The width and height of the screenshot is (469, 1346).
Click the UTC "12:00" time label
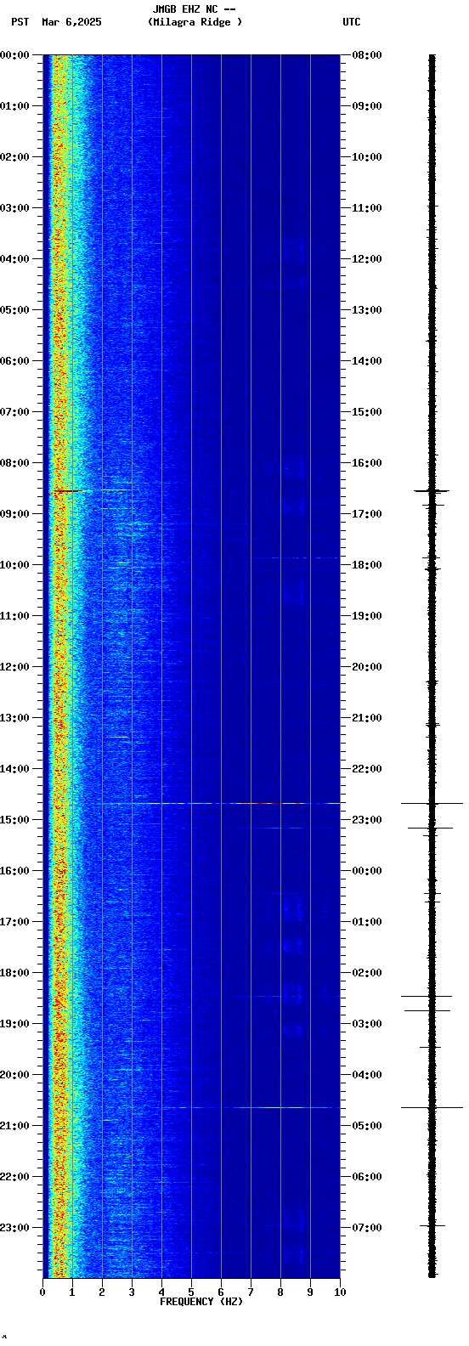(367, 259)
